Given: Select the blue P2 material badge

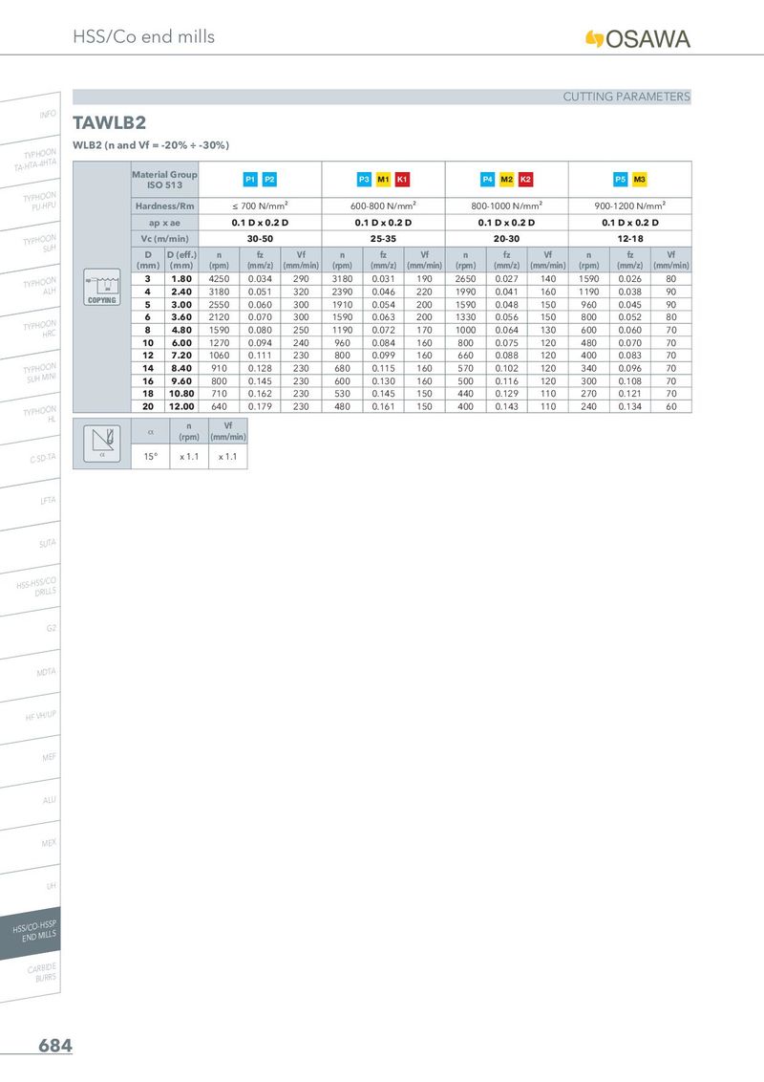Looking at the screenshot, I should click(x=269, y=180).
